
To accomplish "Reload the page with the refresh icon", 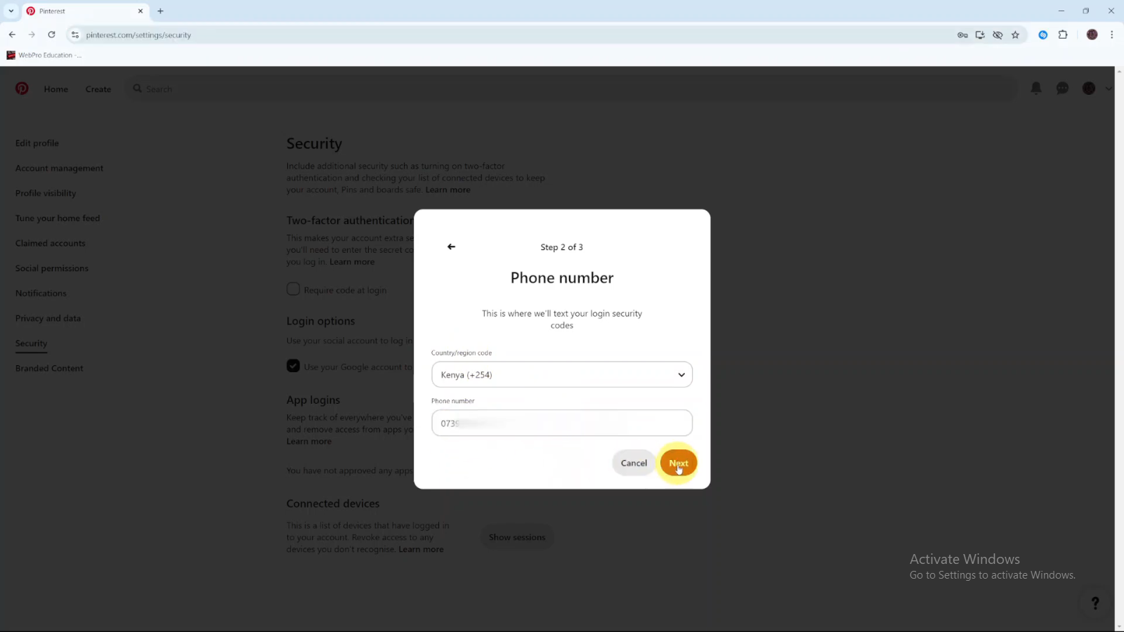I will (x=51, y=34).
